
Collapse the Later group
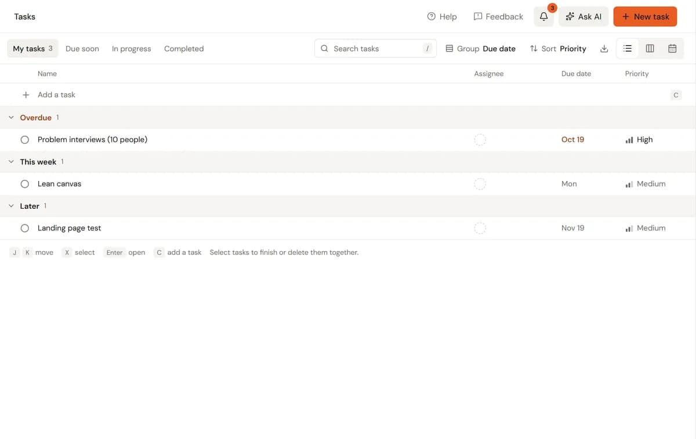pyautogui.click(x=11, y=206)
